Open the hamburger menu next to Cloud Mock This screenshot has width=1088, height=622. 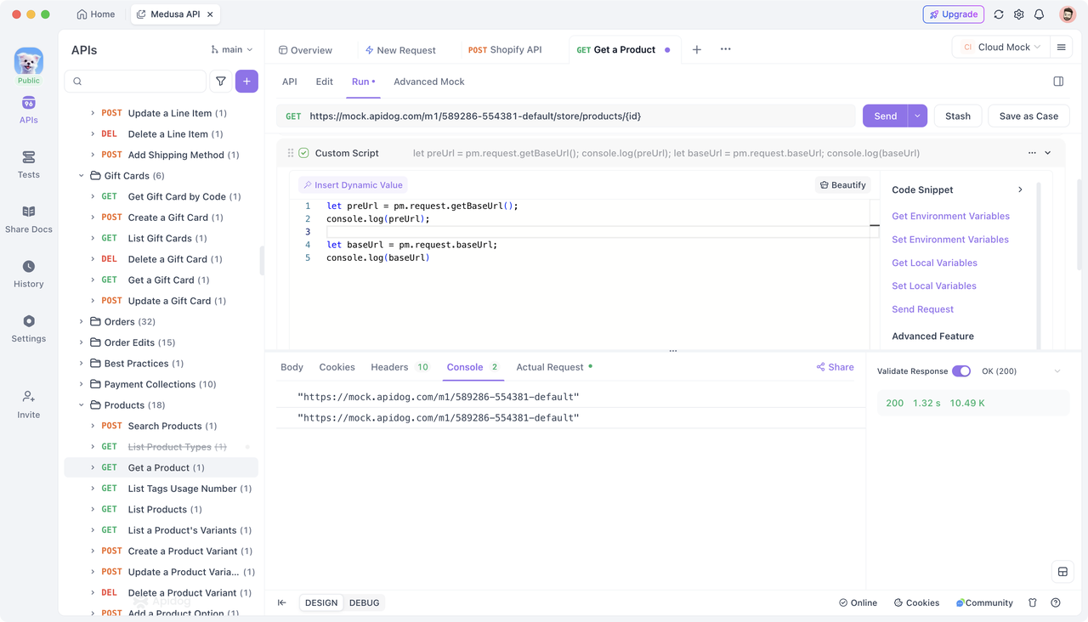pyautogui.click(x=1061, y=48)
